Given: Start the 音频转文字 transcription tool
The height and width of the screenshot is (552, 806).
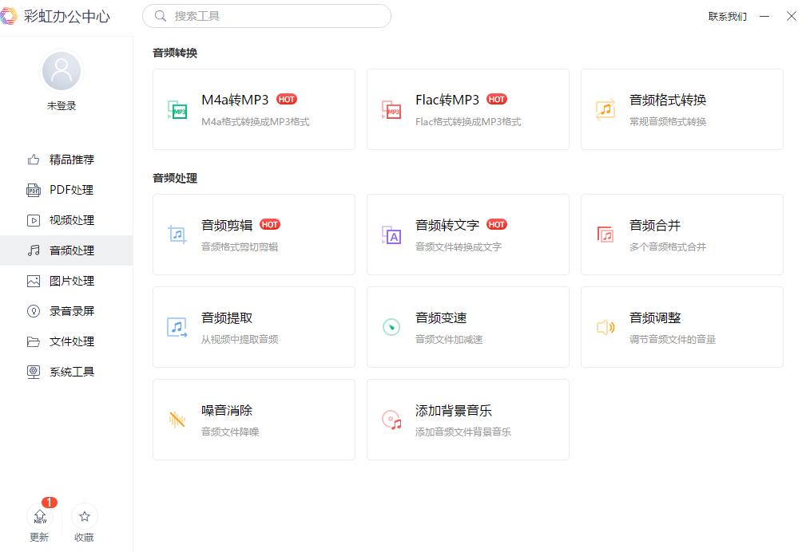Looking at the screenshot, I should (467, 234).
